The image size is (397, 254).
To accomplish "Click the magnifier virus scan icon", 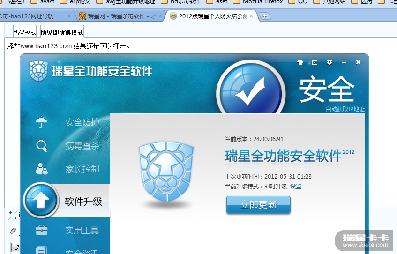I will pyautogui.click(x=42, y=146).
